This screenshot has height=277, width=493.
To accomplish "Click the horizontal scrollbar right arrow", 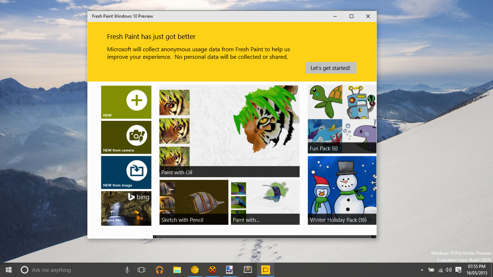I will [x=375, y=237].
